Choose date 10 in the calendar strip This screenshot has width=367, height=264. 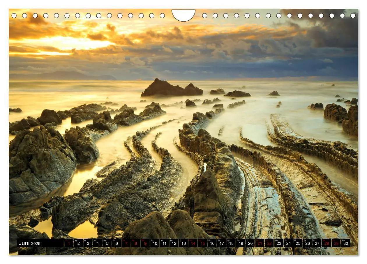[155, 243]
